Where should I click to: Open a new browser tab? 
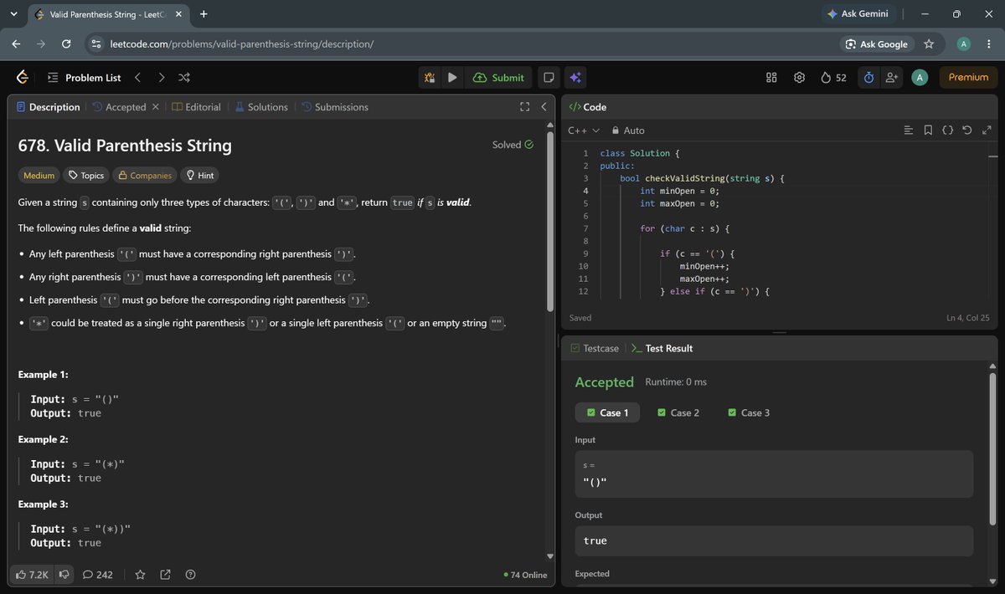[x=204, y=14]
